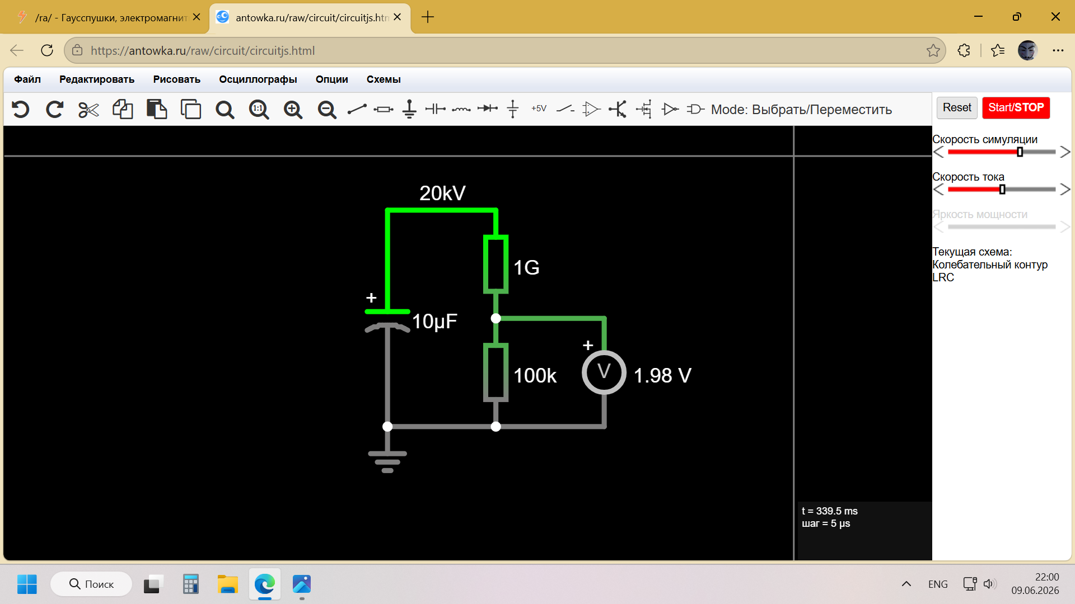
Task: Click the Reset button
Action: click(957, 107)
